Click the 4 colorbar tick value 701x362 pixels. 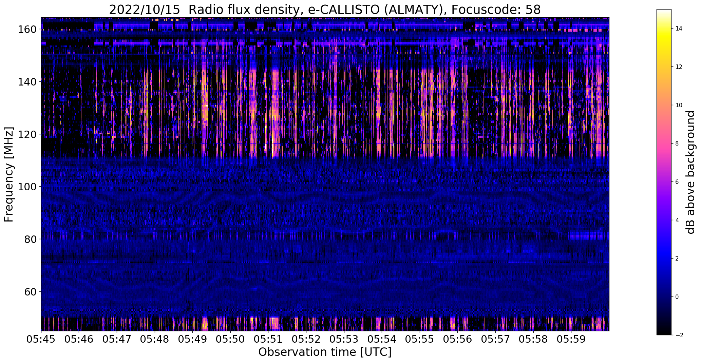[677, 220]
